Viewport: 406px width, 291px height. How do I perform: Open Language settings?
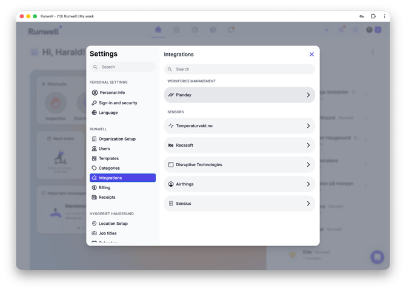[x=122, y=113]
